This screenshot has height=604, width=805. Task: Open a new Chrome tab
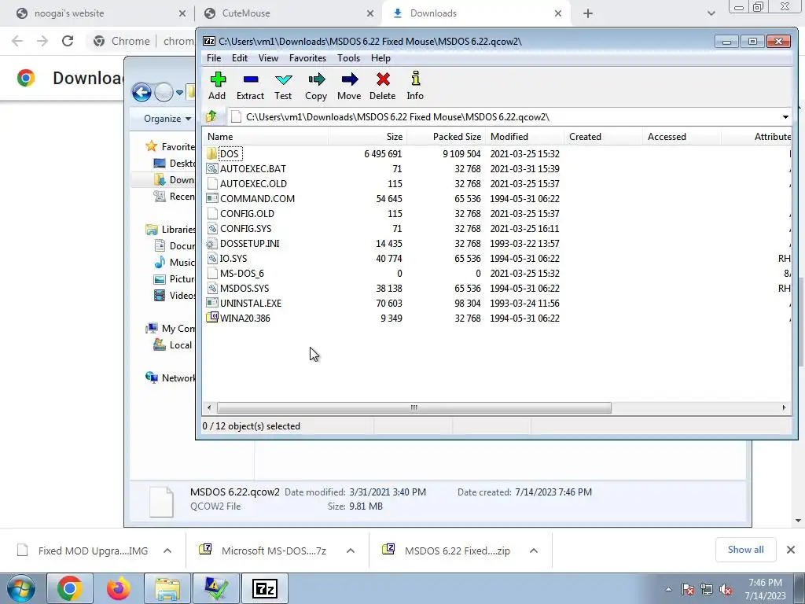588,13
